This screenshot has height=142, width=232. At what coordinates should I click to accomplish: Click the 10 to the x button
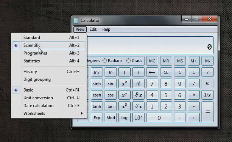click(x=138, y=118)
